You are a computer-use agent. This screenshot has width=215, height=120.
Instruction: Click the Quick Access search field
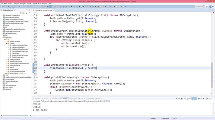pos(199,7)
